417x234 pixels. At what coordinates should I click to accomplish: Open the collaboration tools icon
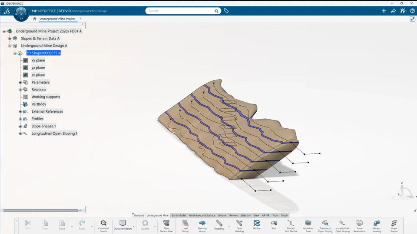(403, 11)
